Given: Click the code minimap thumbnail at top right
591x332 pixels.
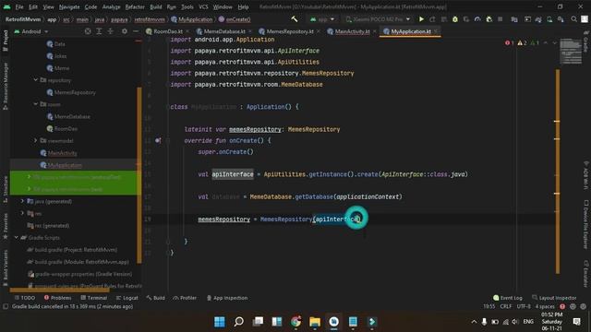Looking at the screenshot, I should (x=571, y=52).
